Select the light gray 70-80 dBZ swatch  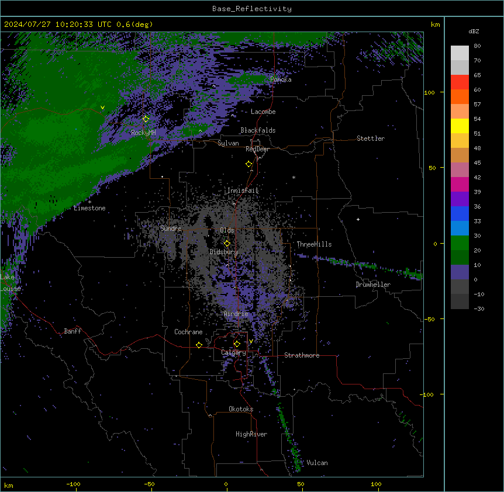pos(460,53)
